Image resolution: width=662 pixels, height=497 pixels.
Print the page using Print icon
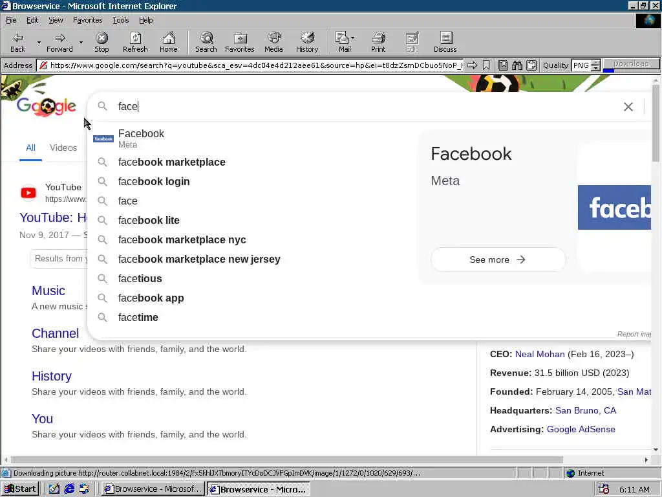pos(378,42)
